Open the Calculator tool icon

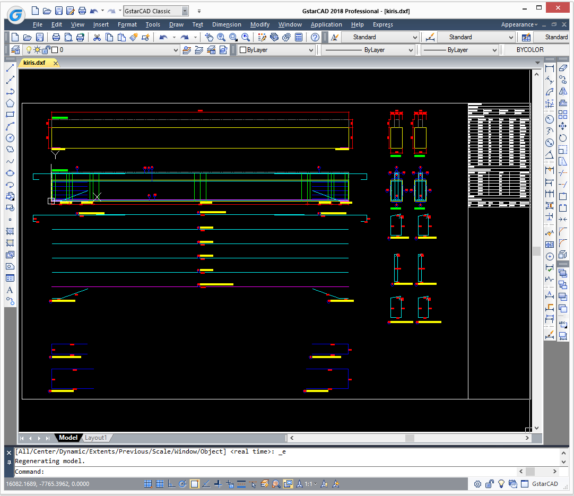point(299,37)
